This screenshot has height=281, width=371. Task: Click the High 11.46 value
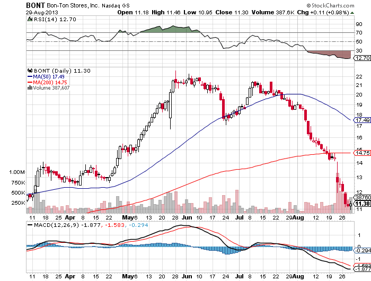(166, 13)
